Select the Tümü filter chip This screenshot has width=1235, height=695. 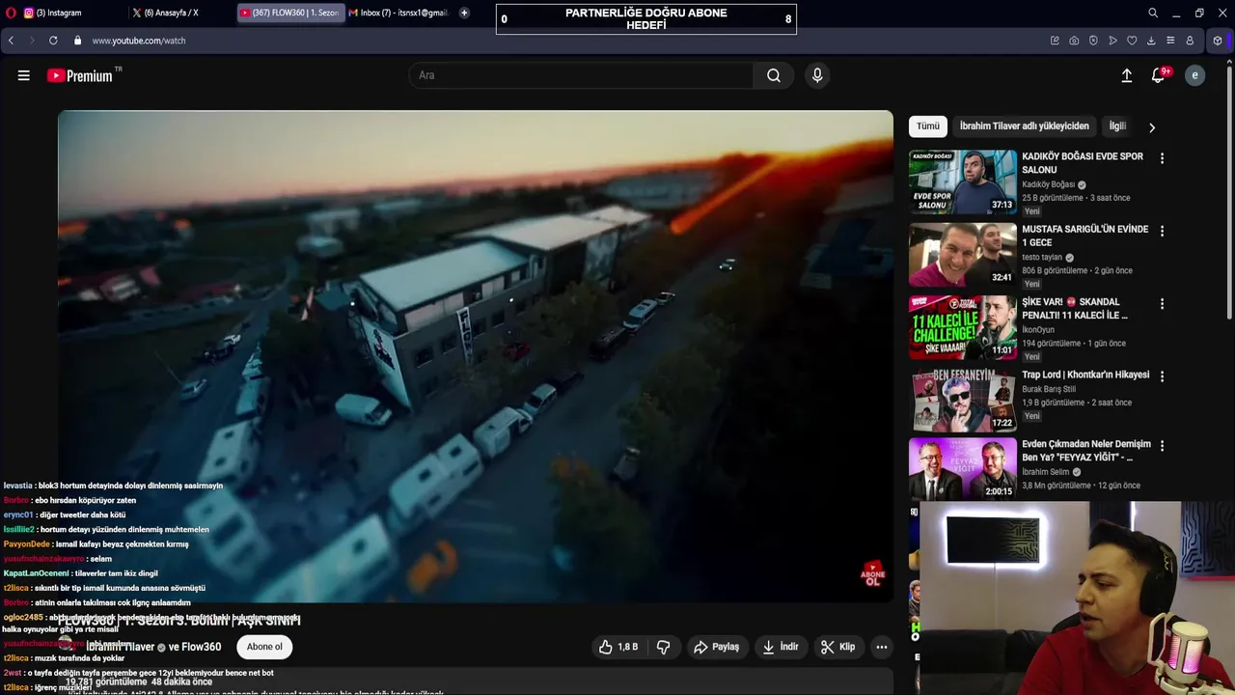[x=928, y=126]
